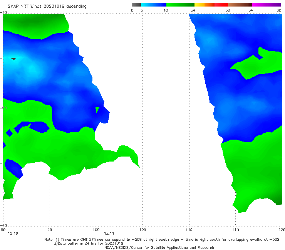Click the swath time label '12:11'
The width and height of the screenshot is (285, 250).
click(x=109, y=233)
